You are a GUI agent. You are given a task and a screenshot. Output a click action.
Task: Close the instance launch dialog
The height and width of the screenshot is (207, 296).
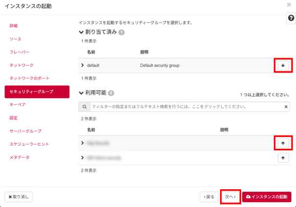click(289, 5)
